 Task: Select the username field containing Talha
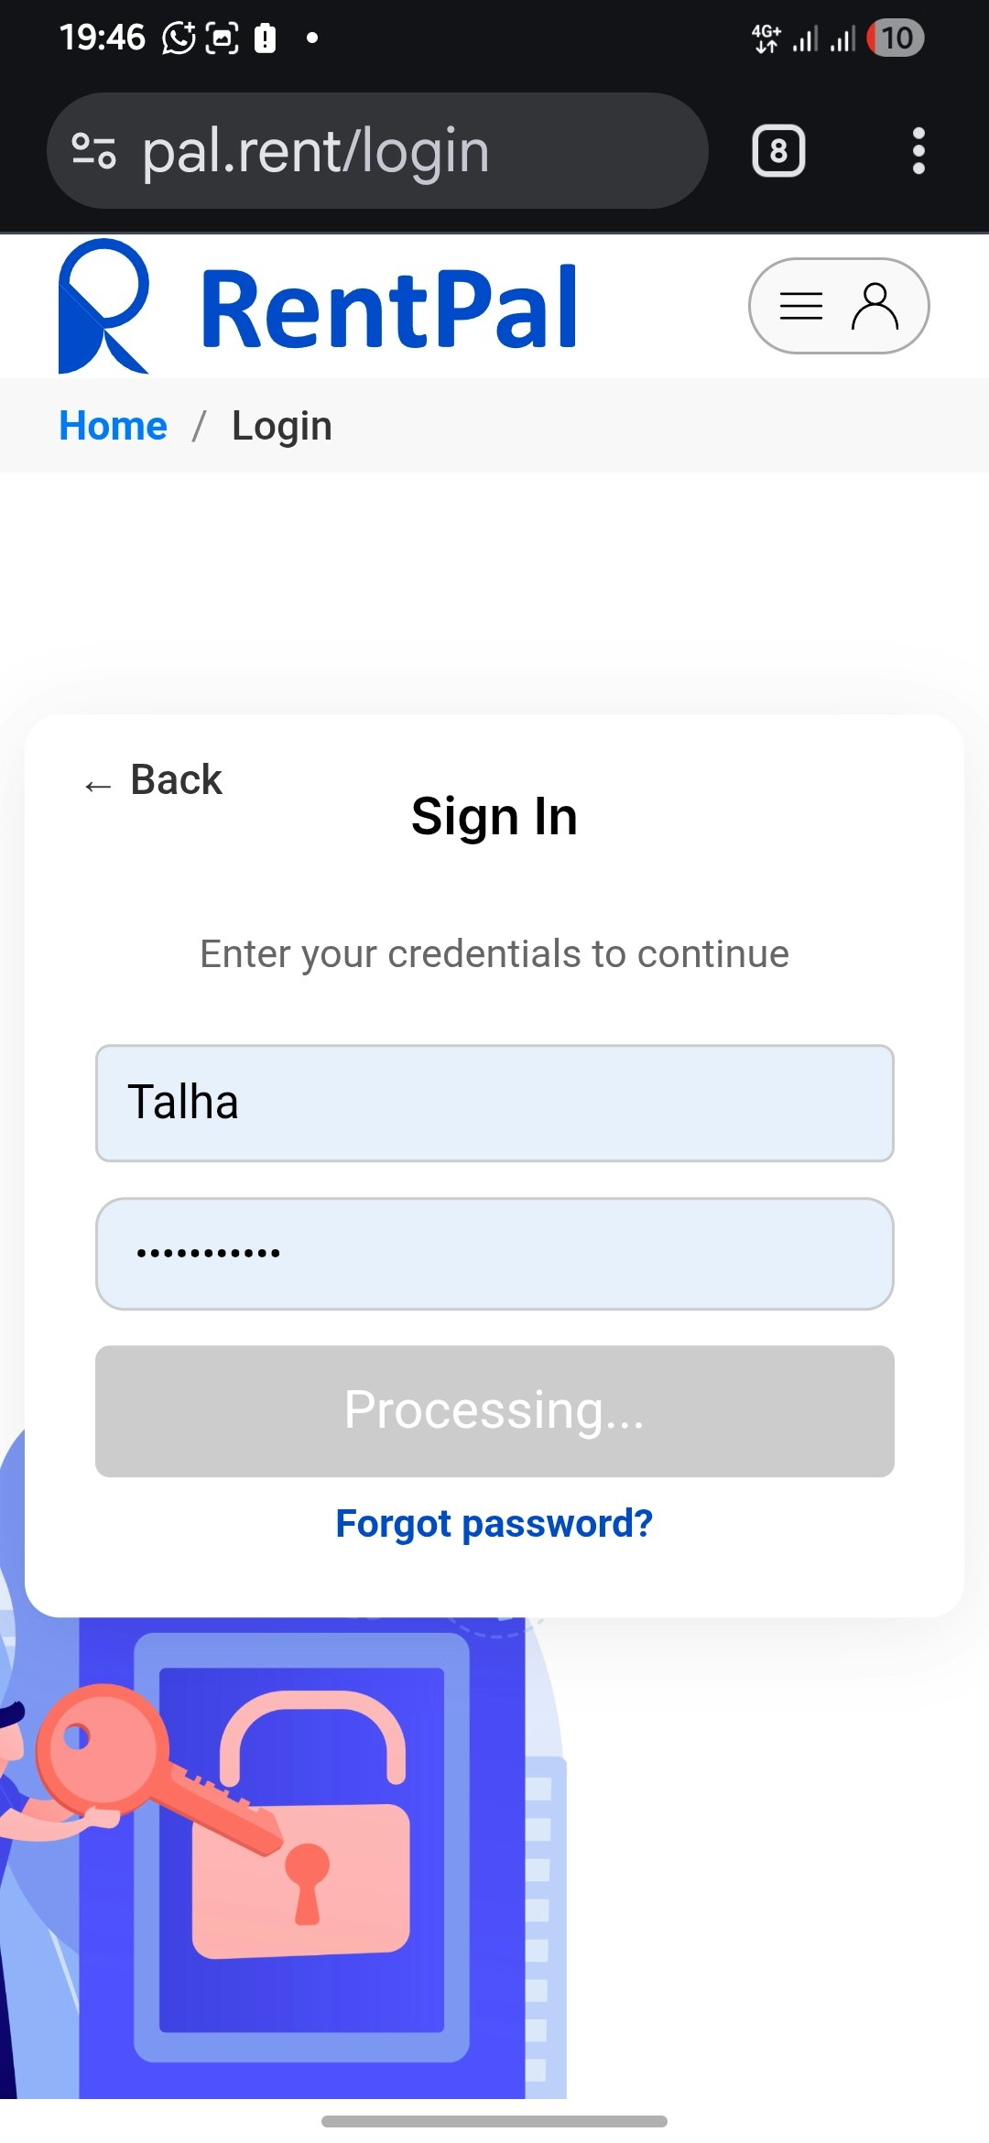494,1103
